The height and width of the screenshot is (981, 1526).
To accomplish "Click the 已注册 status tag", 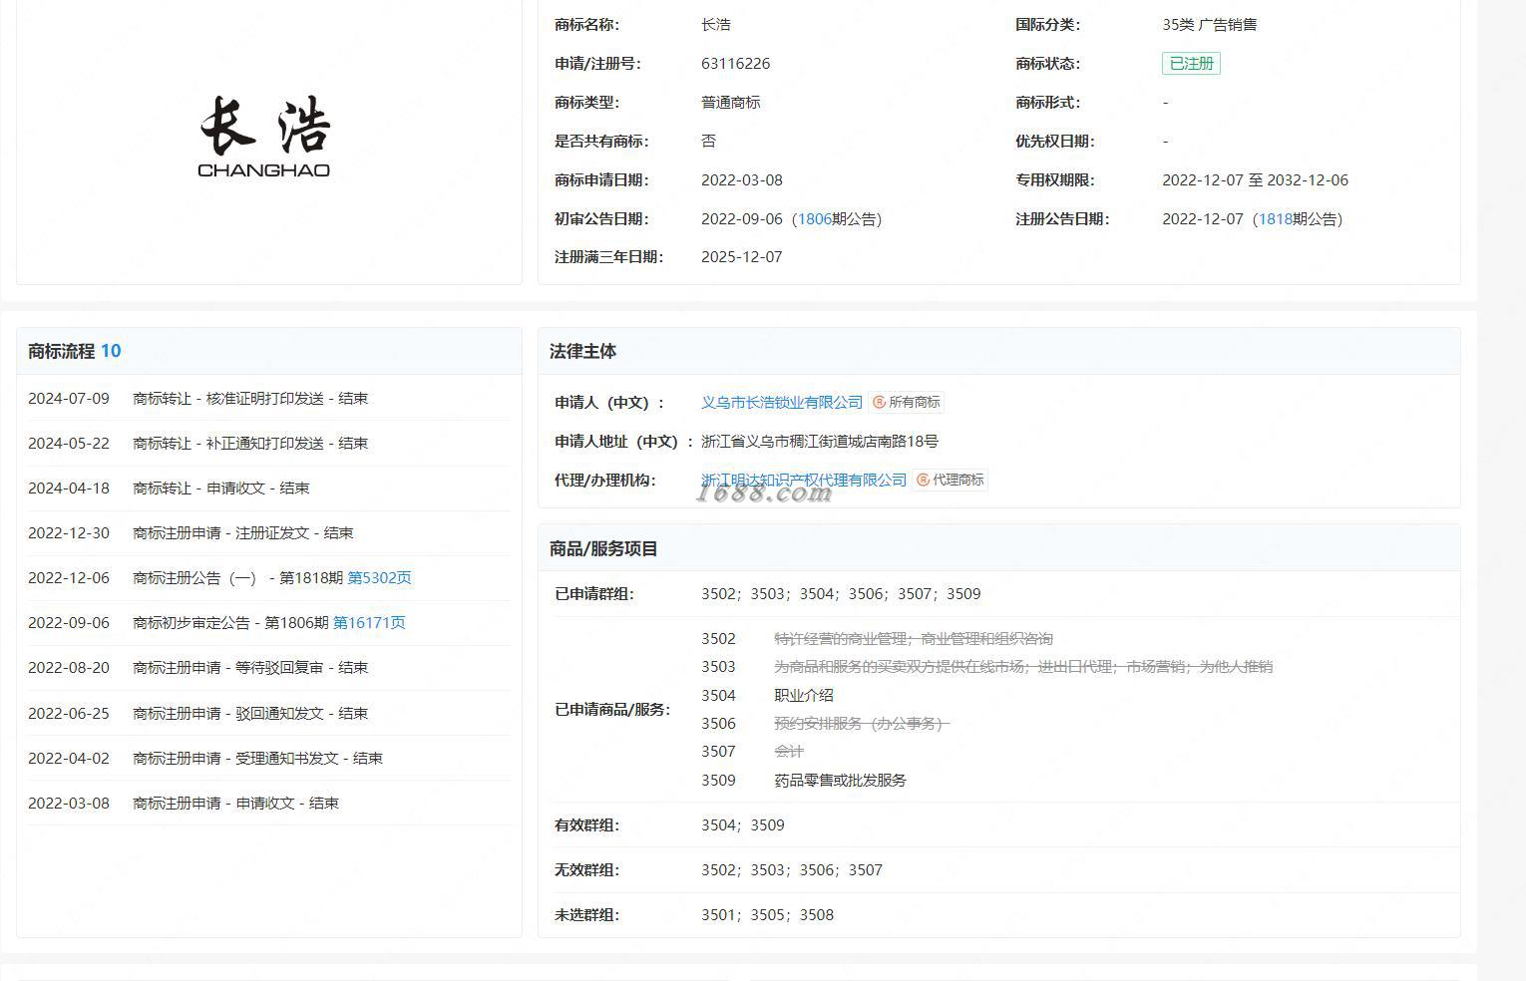I will pyautogui.click(x=1191, y=63).
